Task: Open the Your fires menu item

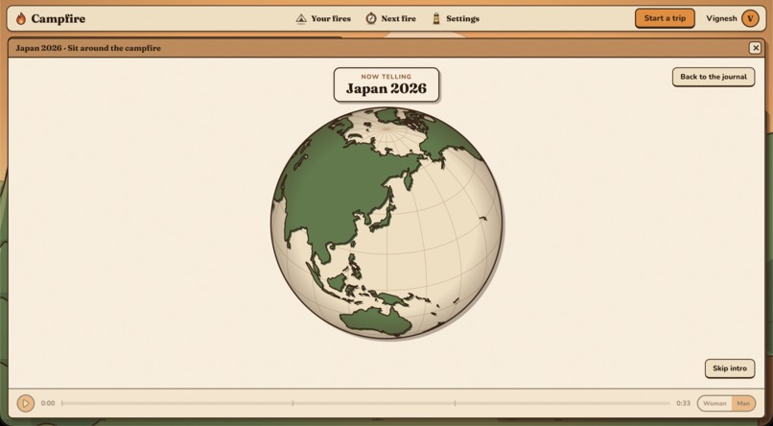Action: tap(323, 19)
